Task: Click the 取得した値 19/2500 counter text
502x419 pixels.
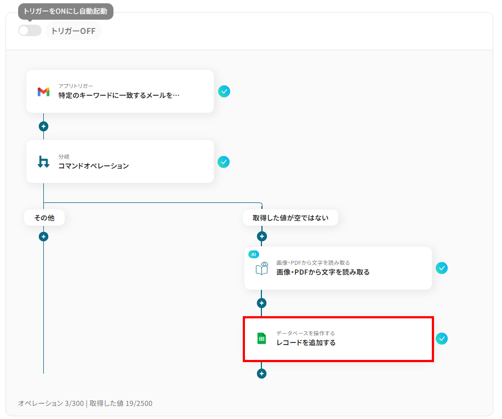Action: 121,403
